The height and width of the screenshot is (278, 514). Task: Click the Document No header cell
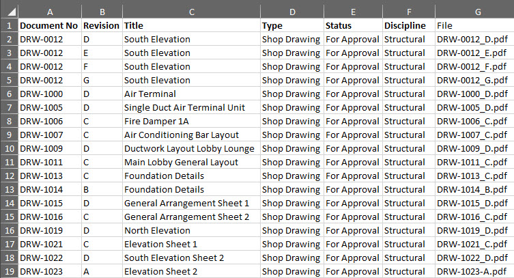(x=50, y=25)
